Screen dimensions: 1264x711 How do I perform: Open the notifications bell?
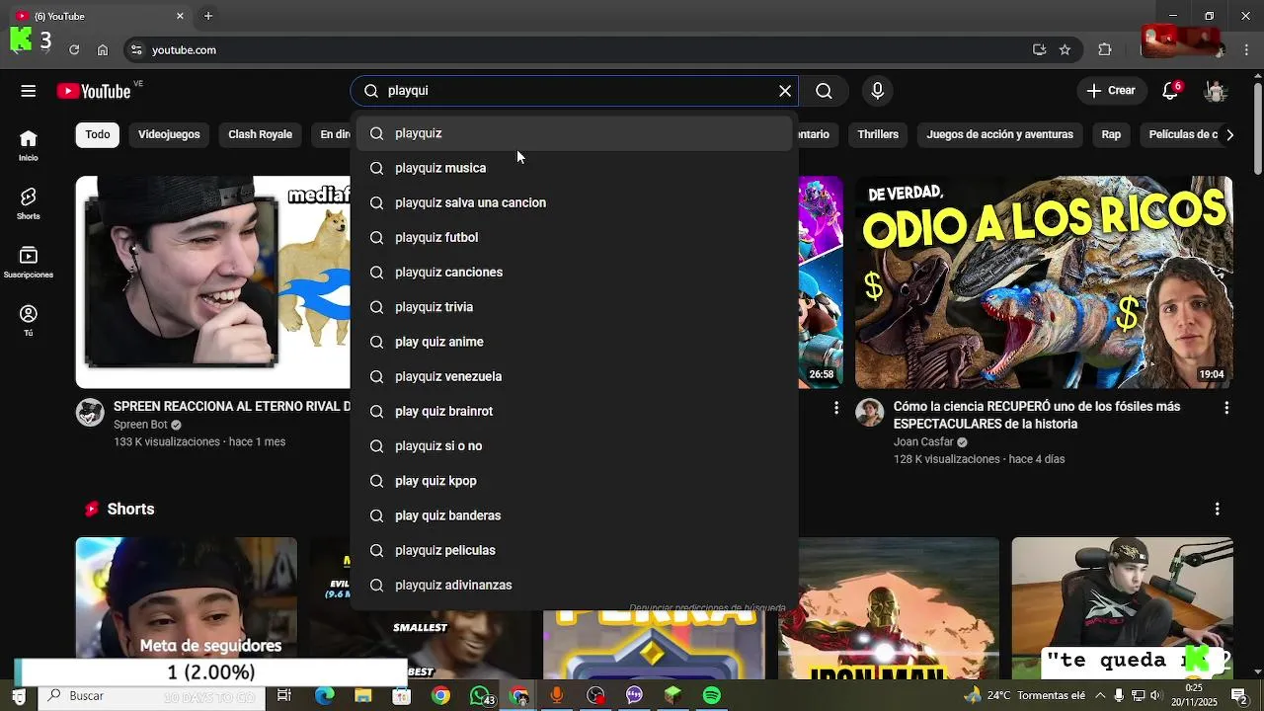tap(1170, 91)
